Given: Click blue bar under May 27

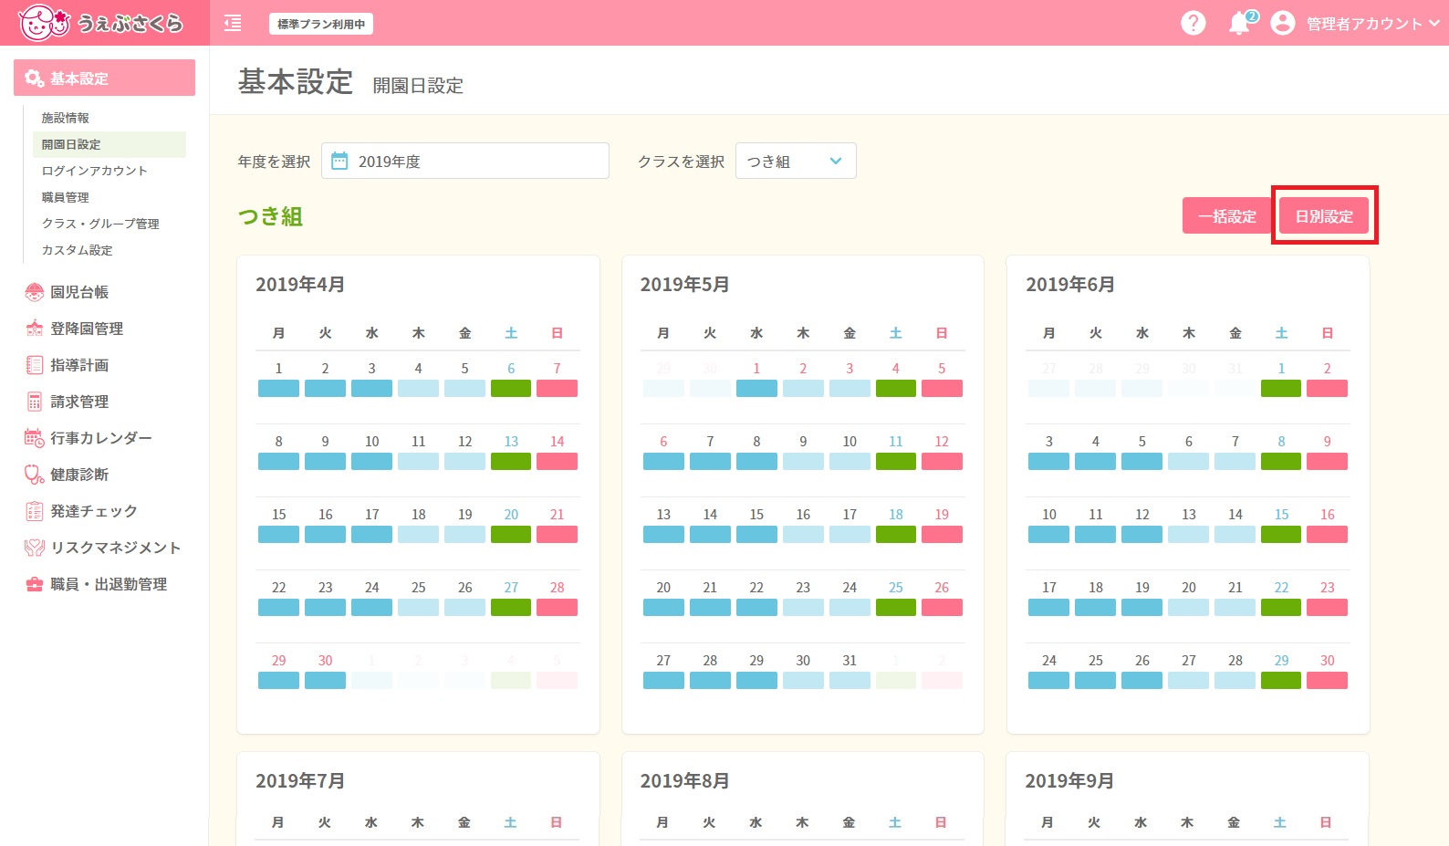Looking at the screenshot, I should click(663, 680).
